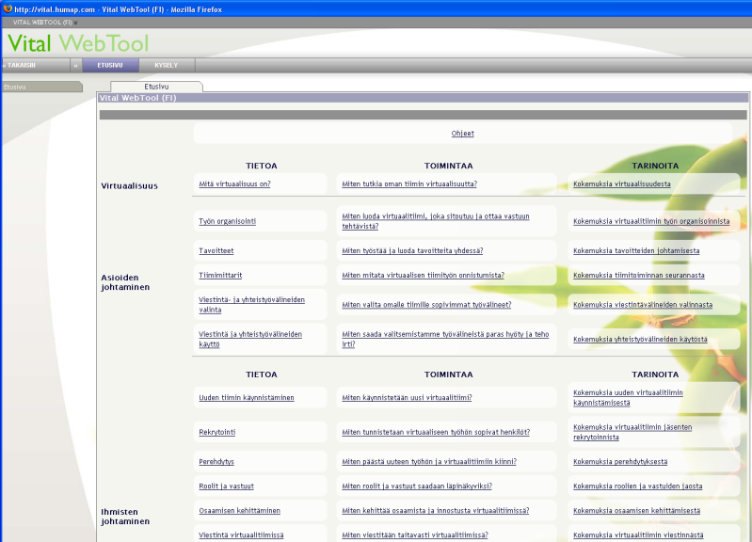Select Etusivu in the left sidebar
This screenshot has width=752, height=542.
[x=41, y=87]
